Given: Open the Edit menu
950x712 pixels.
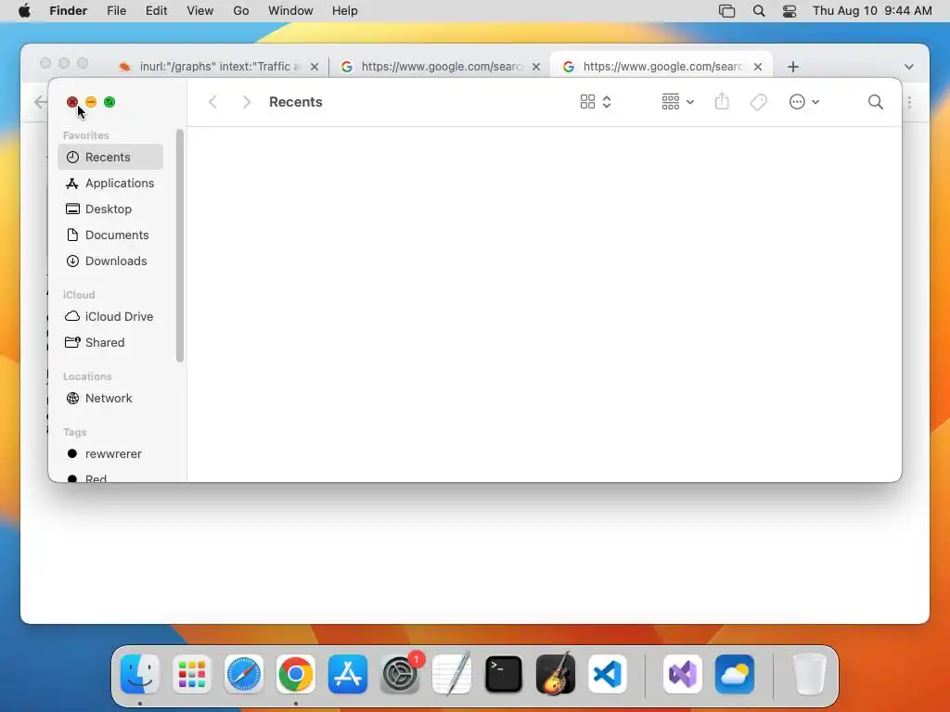Looking at the screenshot, I should point(156,11).
